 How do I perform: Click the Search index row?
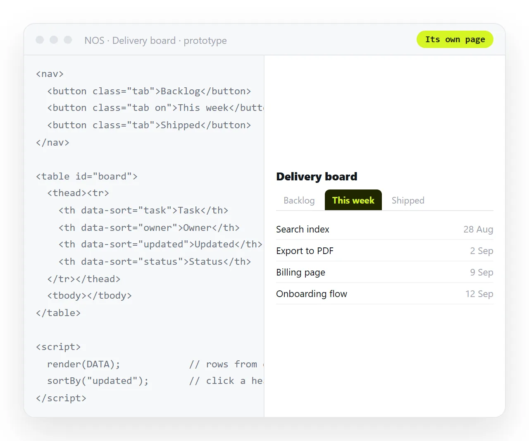(385, 229)
